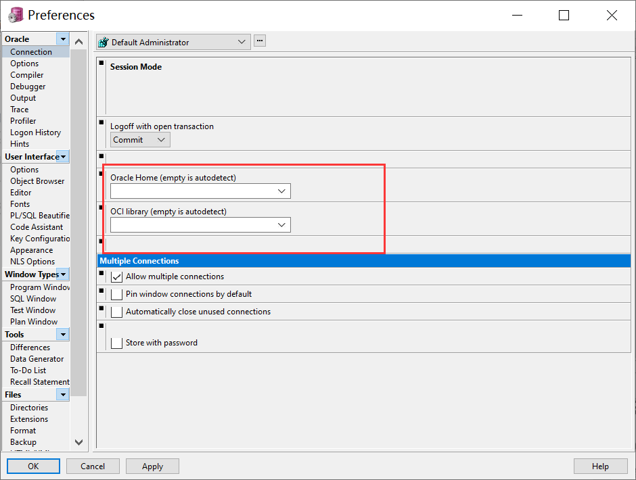Open the Logoff with open transaction dropdown
Screen dimensions: 636x480
(x=140, y=140)
